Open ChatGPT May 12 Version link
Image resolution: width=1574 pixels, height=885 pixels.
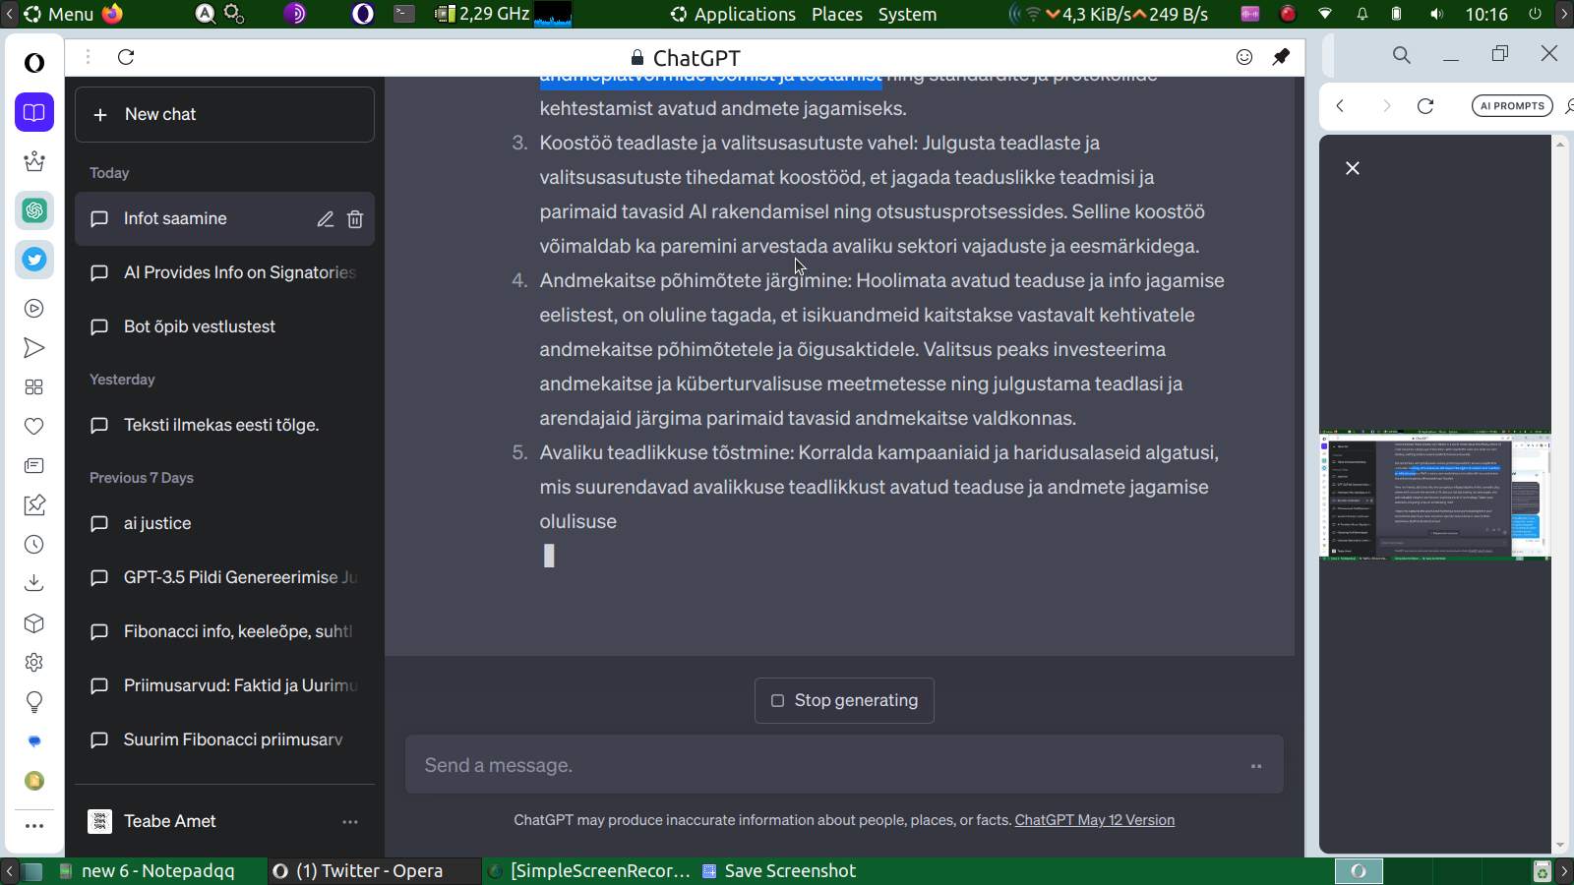tap(1095, 820)
